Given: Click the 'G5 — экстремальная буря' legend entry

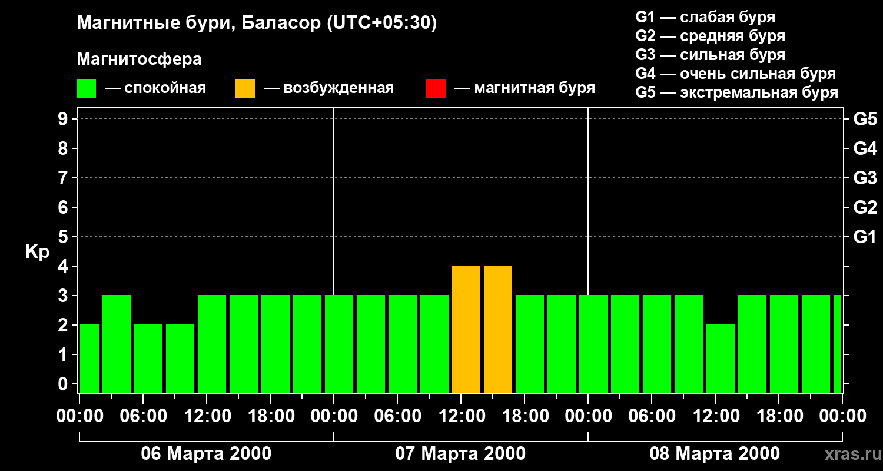Looking at the screenshot, I should point(736,92).
